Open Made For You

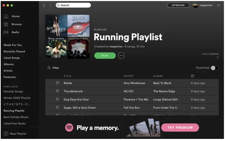tap(13, 45)
